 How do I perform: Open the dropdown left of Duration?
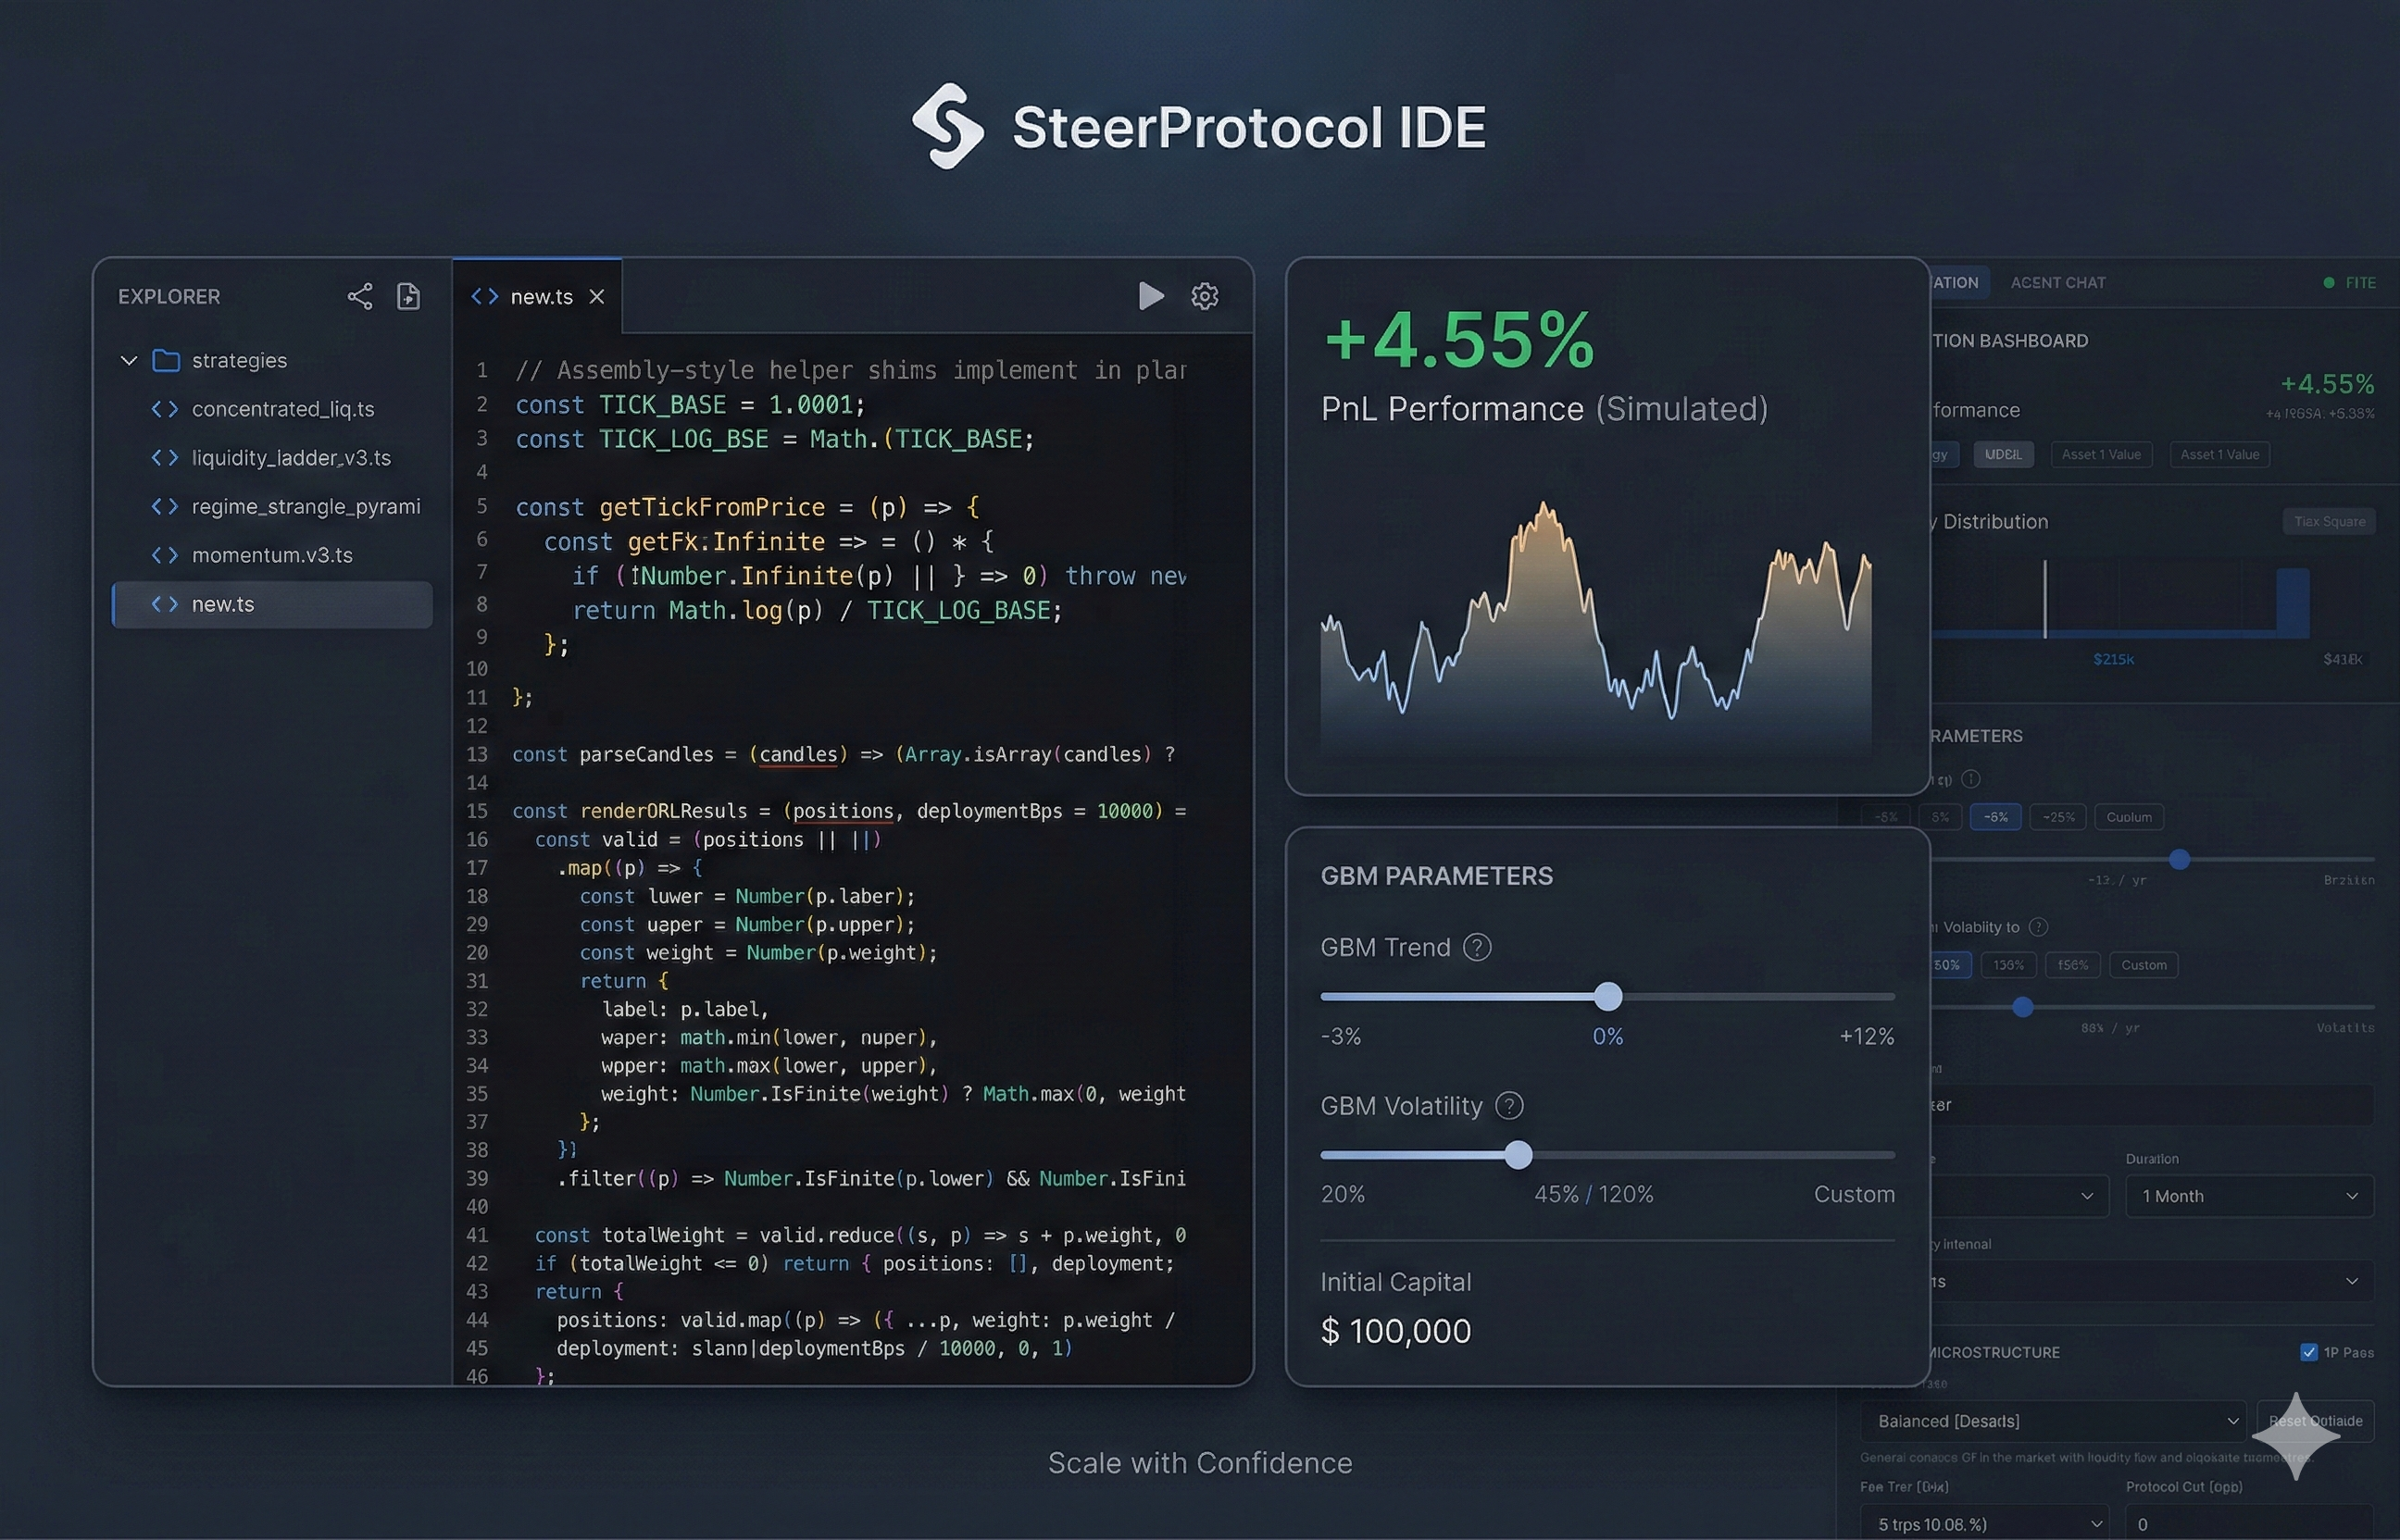tap(2019, 1196)
